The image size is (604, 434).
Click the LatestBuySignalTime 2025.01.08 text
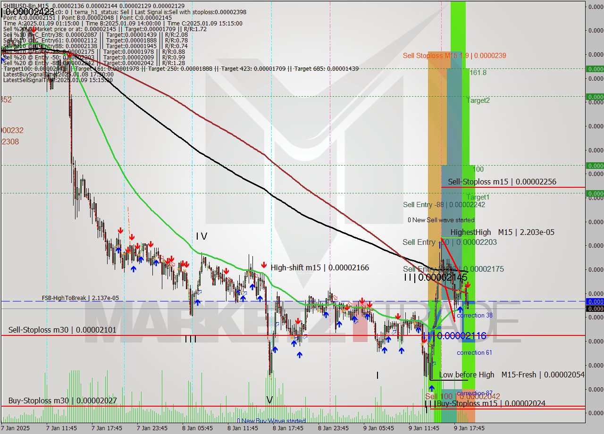[x=58, y=75]
